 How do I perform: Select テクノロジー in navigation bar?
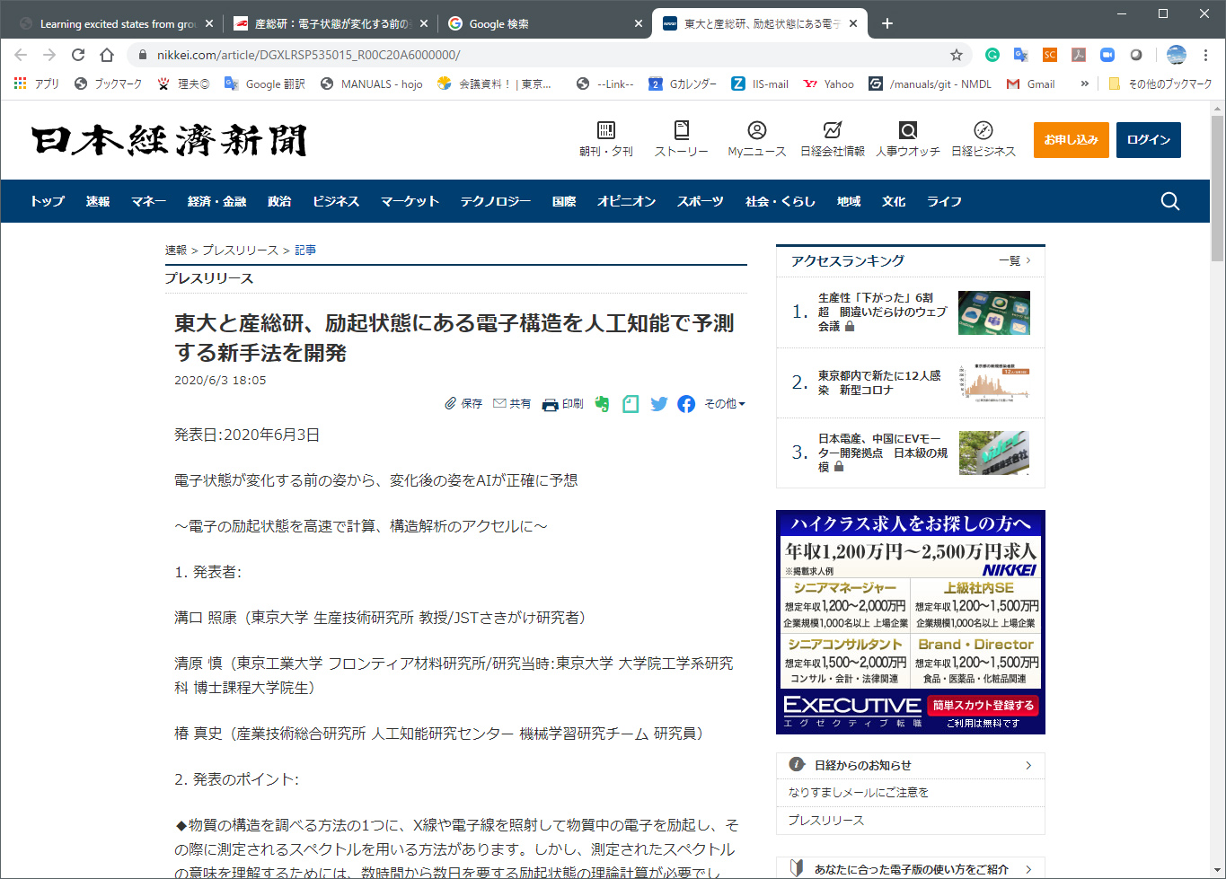click(x=496, y=201)
